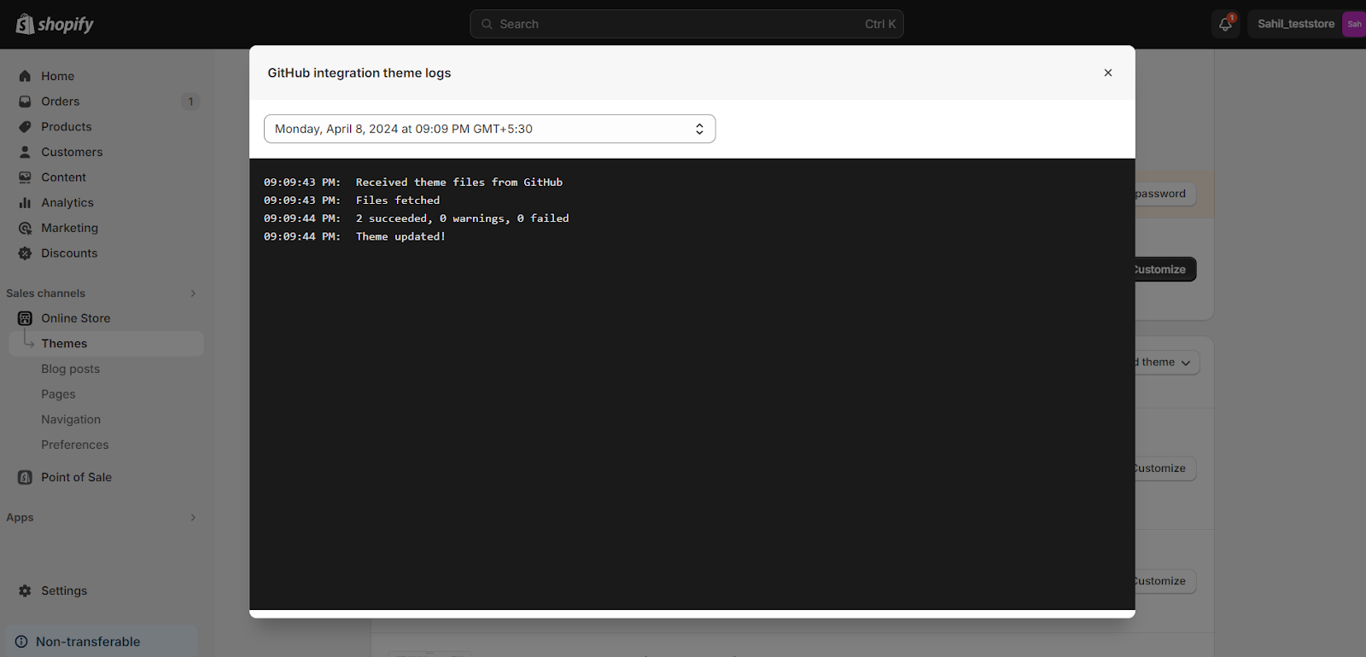Click the Orders count badge
Image resolution: width=1366 pixels, height=657 pixels.
point(190,102)
